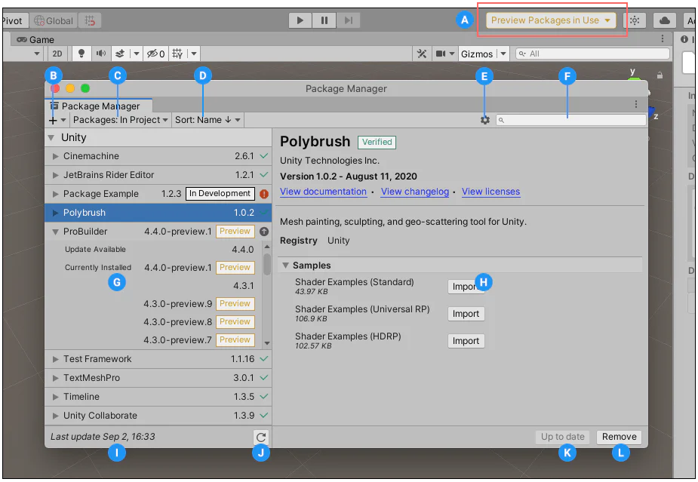The height and width of the screenshot is (482, 698).
Task: Open Collab cloud services icon
Action: click(x=664, y=20)
